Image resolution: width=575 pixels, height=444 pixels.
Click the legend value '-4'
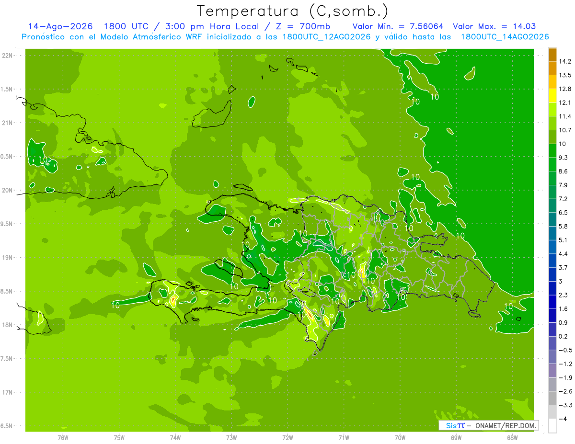click(563, 419)
